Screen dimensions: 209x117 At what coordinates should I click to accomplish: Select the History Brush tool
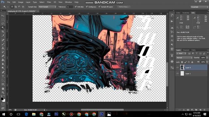tap(3, 52)
